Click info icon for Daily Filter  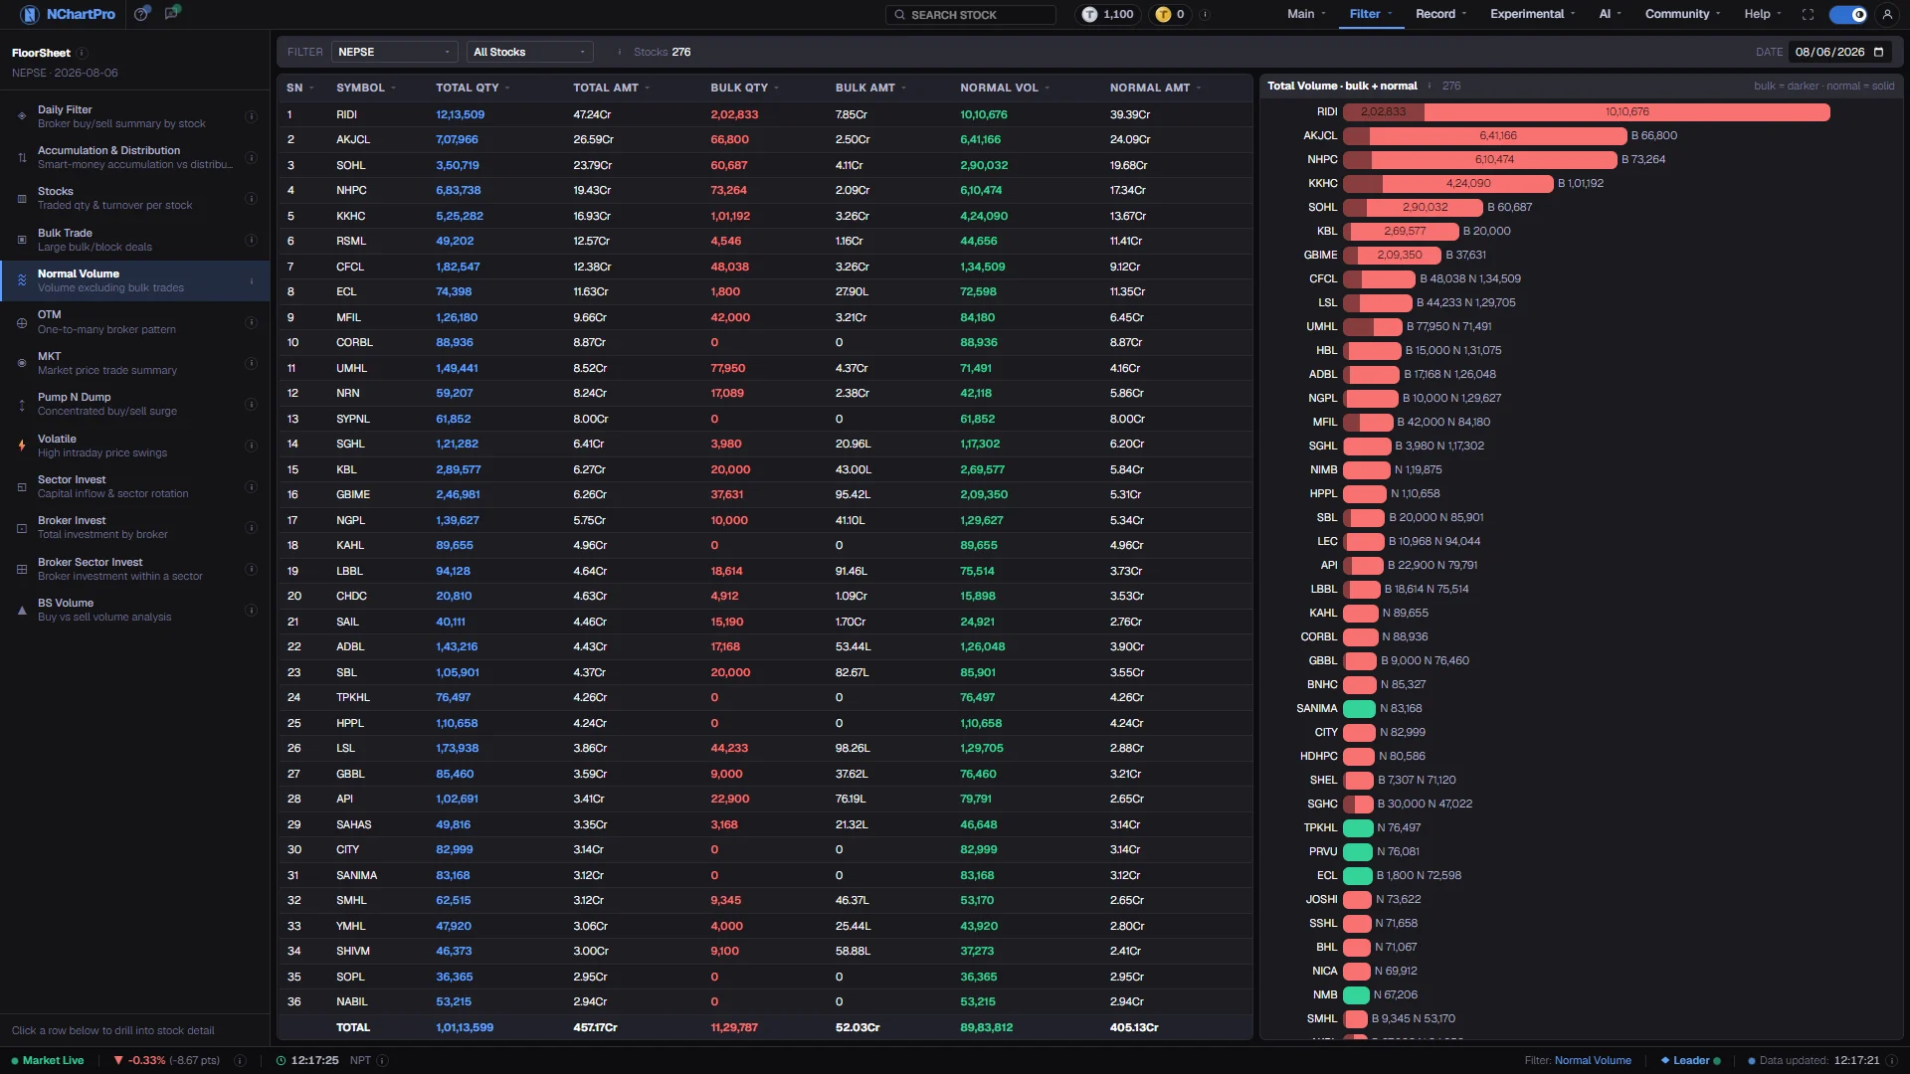[x=251, y=116]
